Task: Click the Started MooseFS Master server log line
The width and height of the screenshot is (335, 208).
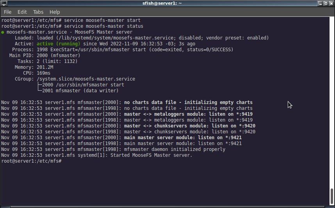Action: 97,155
